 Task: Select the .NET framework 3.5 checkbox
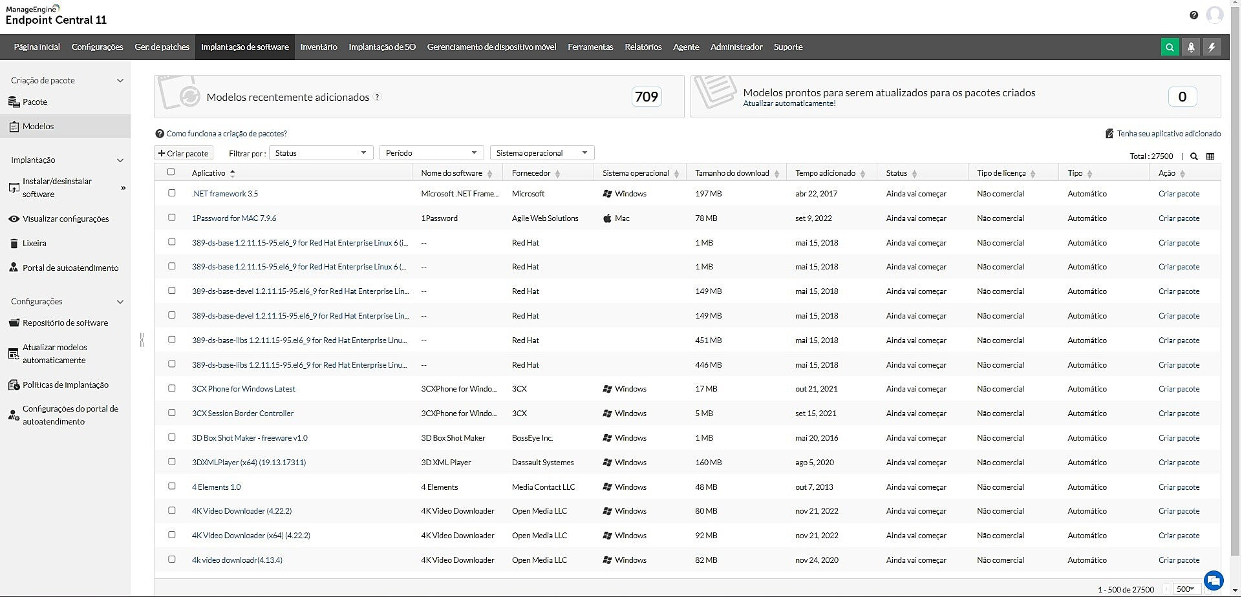(x=171, y=193)
